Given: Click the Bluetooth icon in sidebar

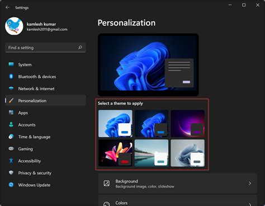Looking at the screenshot, I should 11,76.
